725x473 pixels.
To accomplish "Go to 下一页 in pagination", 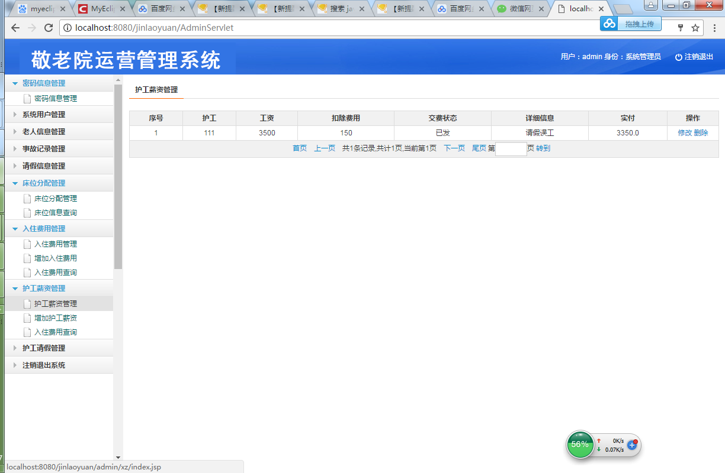I will tap(454, 148).
